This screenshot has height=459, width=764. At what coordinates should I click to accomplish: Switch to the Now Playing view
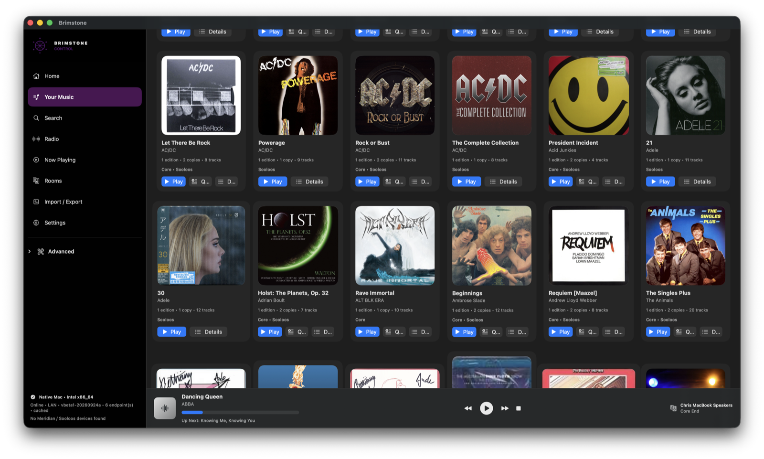point(85,160)
